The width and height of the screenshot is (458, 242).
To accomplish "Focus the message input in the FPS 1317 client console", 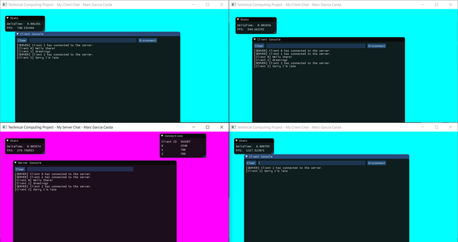I will 312,163.
